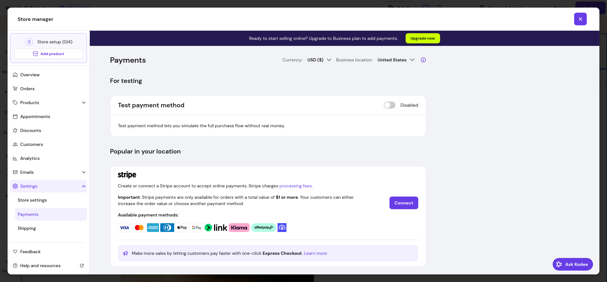Click the Klarna logo
Screen dimensions: 607x282
coord(239,228)
